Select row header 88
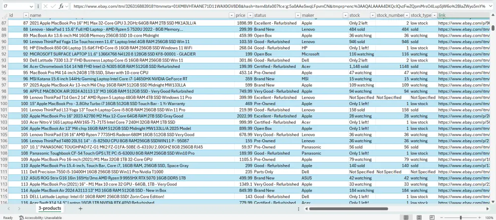496x220 pixels. click(4, 29)
